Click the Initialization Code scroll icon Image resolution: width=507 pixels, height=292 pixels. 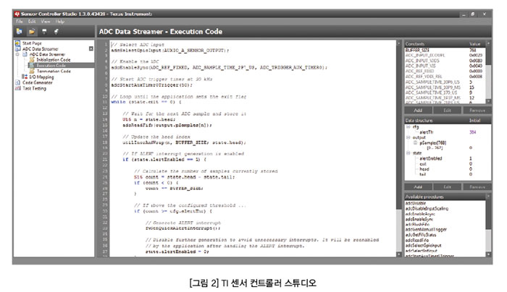coord(32,60)
